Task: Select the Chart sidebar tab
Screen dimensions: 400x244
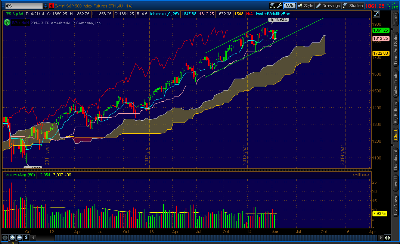Action: tap(396, 135)
